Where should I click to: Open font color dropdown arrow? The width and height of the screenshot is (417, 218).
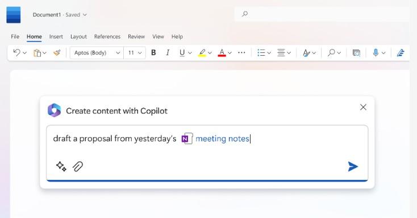[230, 53]
